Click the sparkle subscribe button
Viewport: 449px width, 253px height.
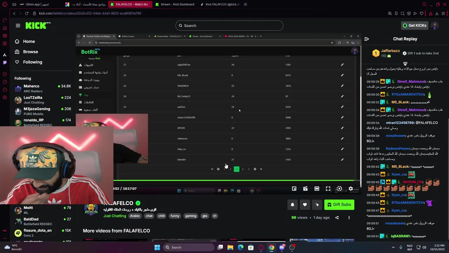(x=317, y=205)
